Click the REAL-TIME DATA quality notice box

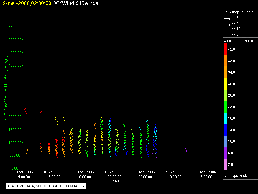tap(46, 186)
